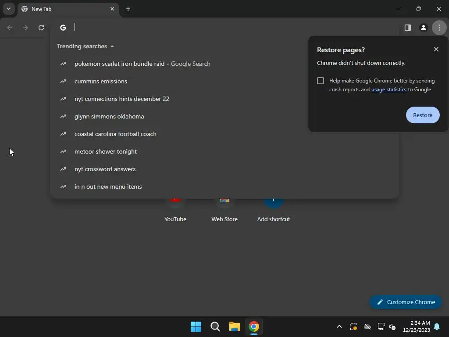Click the tab search dropdown arrow
The image size is (449, 337).
tap(9, 9)
